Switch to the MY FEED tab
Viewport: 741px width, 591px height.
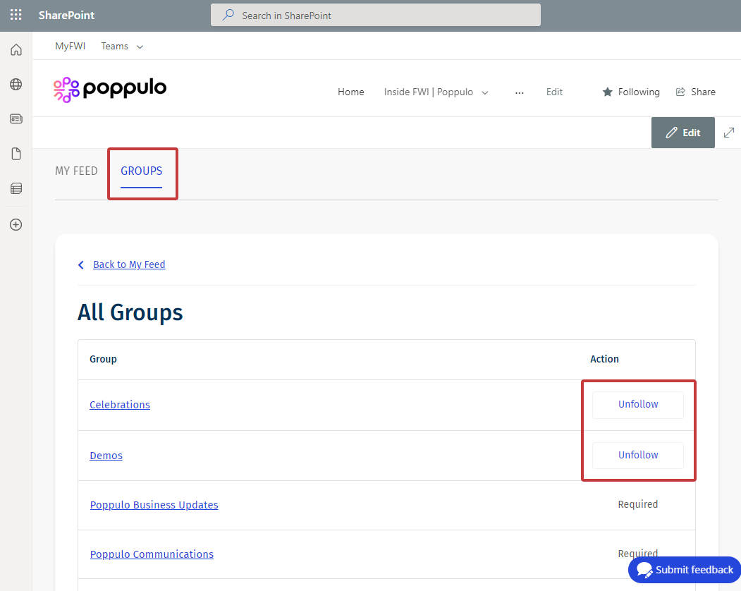tap(76, 171)
